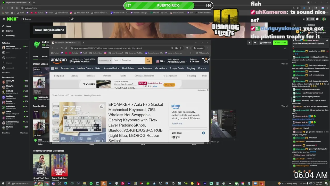Click the Amazon search input field
330x186 pixels.
point(129,60)
